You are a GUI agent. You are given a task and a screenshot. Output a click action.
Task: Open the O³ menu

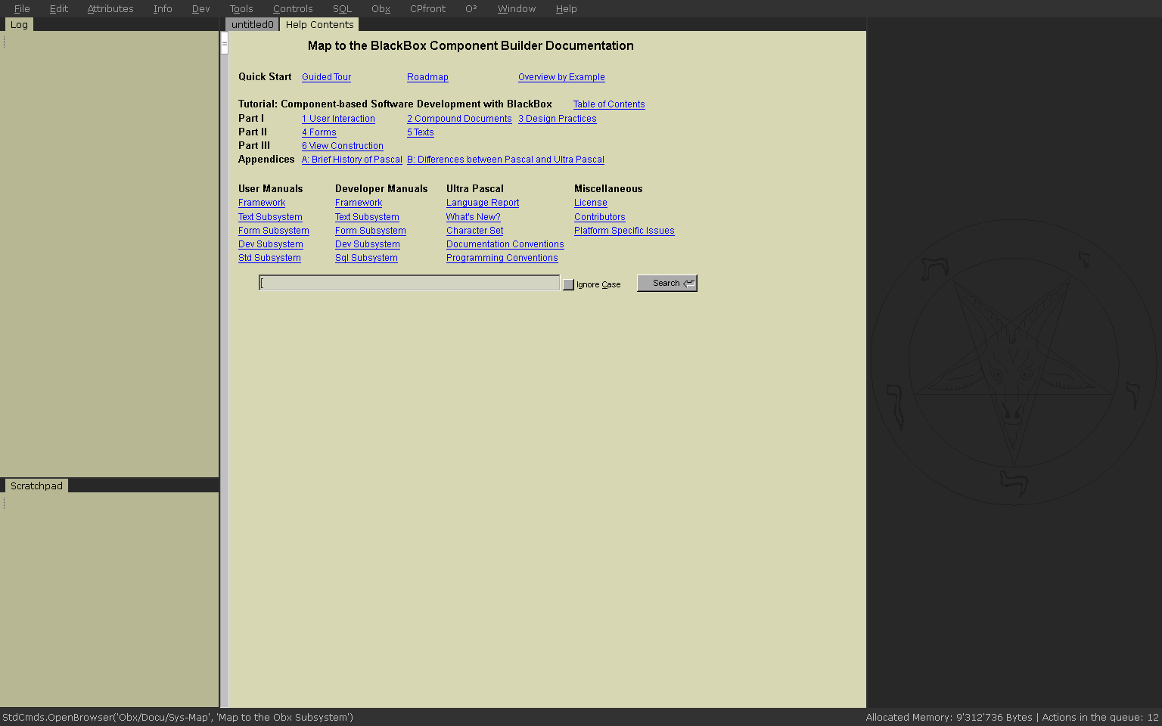471,9
